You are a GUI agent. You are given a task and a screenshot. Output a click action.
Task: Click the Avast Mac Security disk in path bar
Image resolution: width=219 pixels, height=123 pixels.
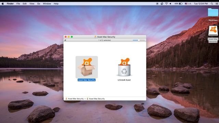tap(75, 99)
